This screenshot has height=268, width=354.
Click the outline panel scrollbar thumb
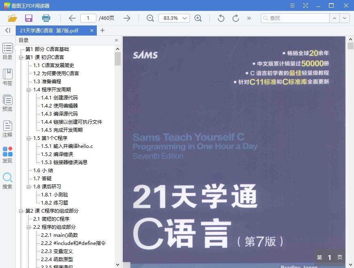[x=117, y=59]
